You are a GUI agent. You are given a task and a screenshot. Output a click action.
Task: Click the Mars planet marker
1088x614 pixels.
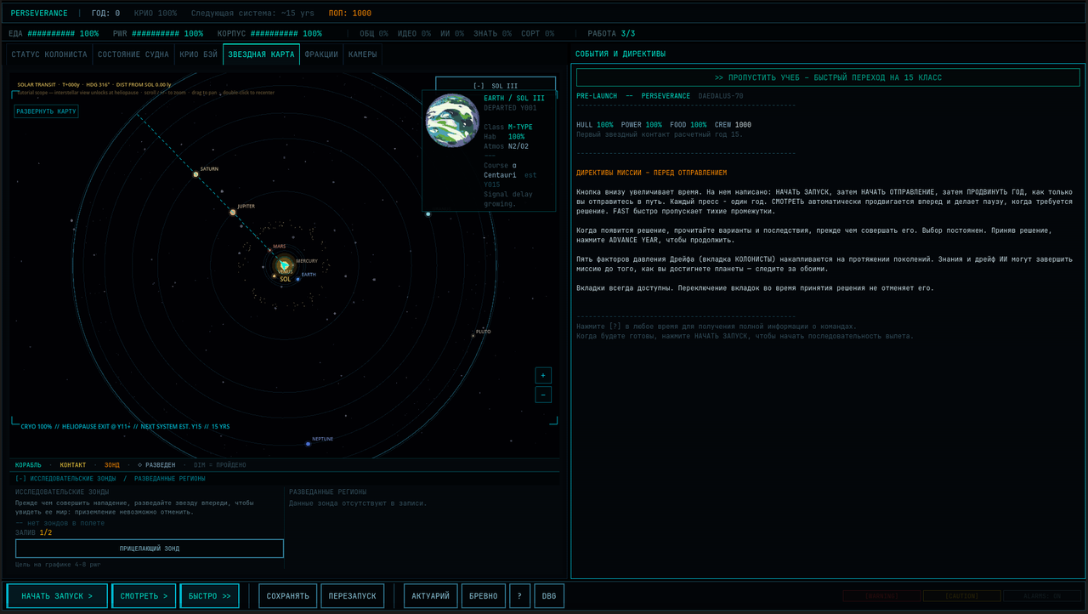coord(269,251)
